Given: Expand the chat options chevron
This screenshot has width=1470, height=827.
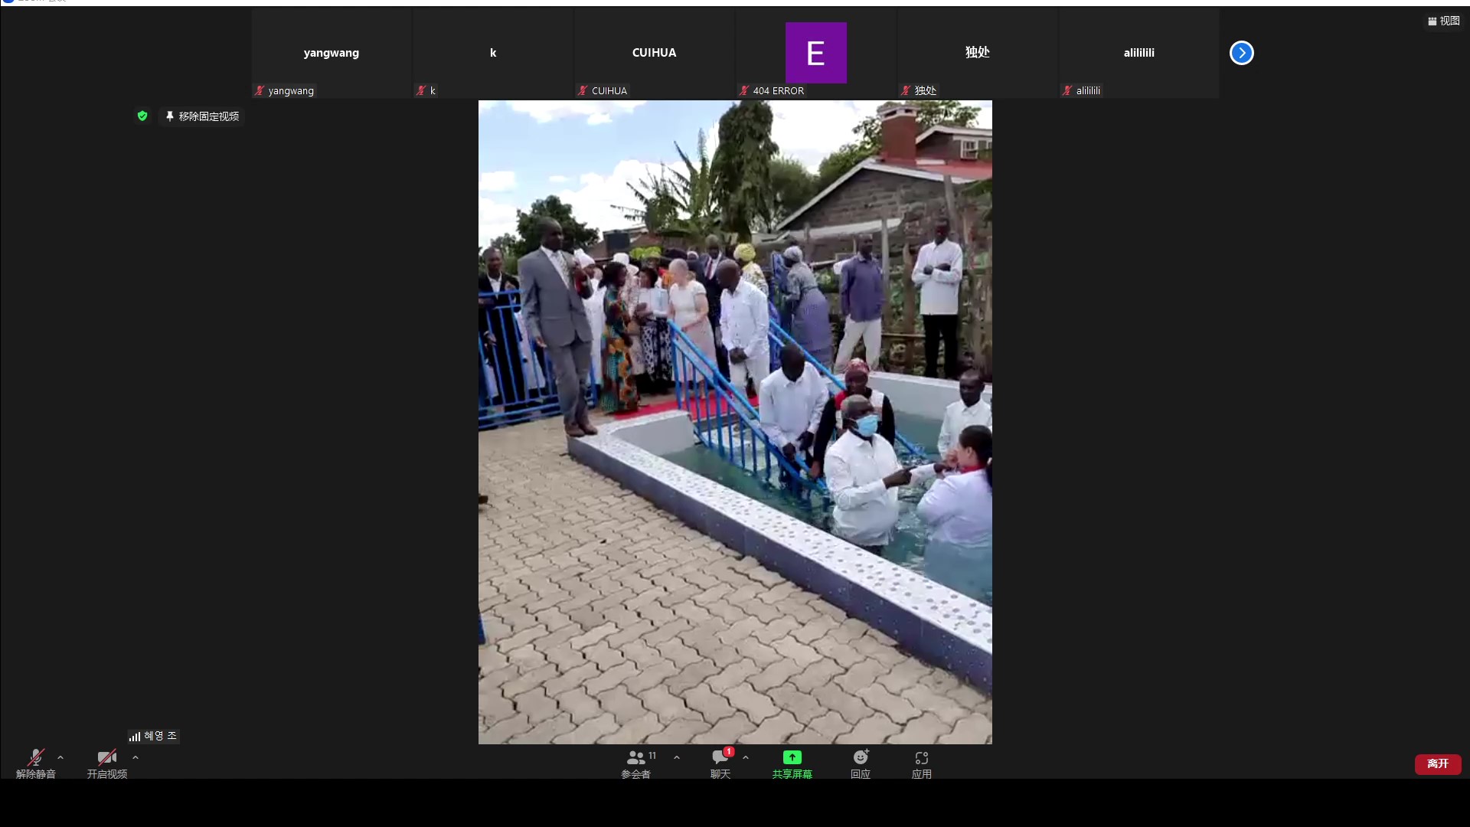Looking at the screenshot, I should (746, 757).
